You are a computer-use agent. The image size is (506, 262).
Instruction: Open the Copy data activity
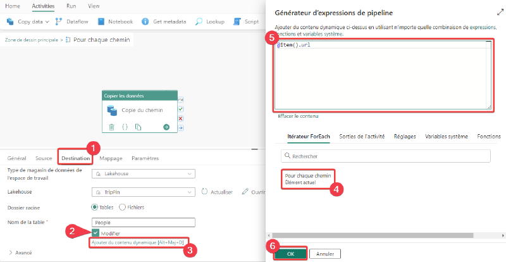pyautogui.click(x=25, y=22)
